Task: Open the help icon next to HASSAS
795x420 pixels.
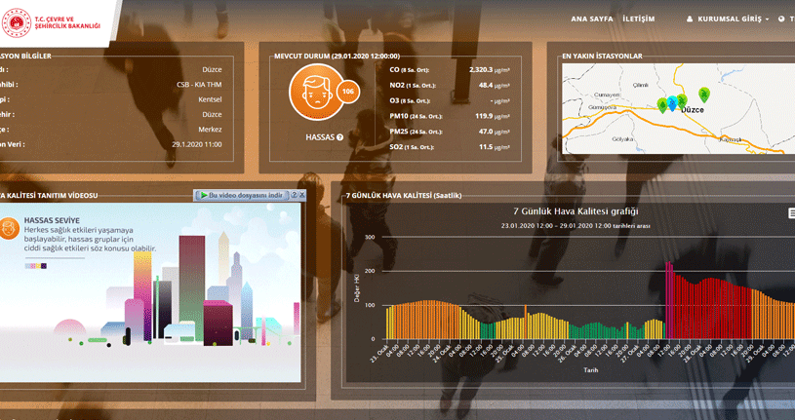Action: 339,137
